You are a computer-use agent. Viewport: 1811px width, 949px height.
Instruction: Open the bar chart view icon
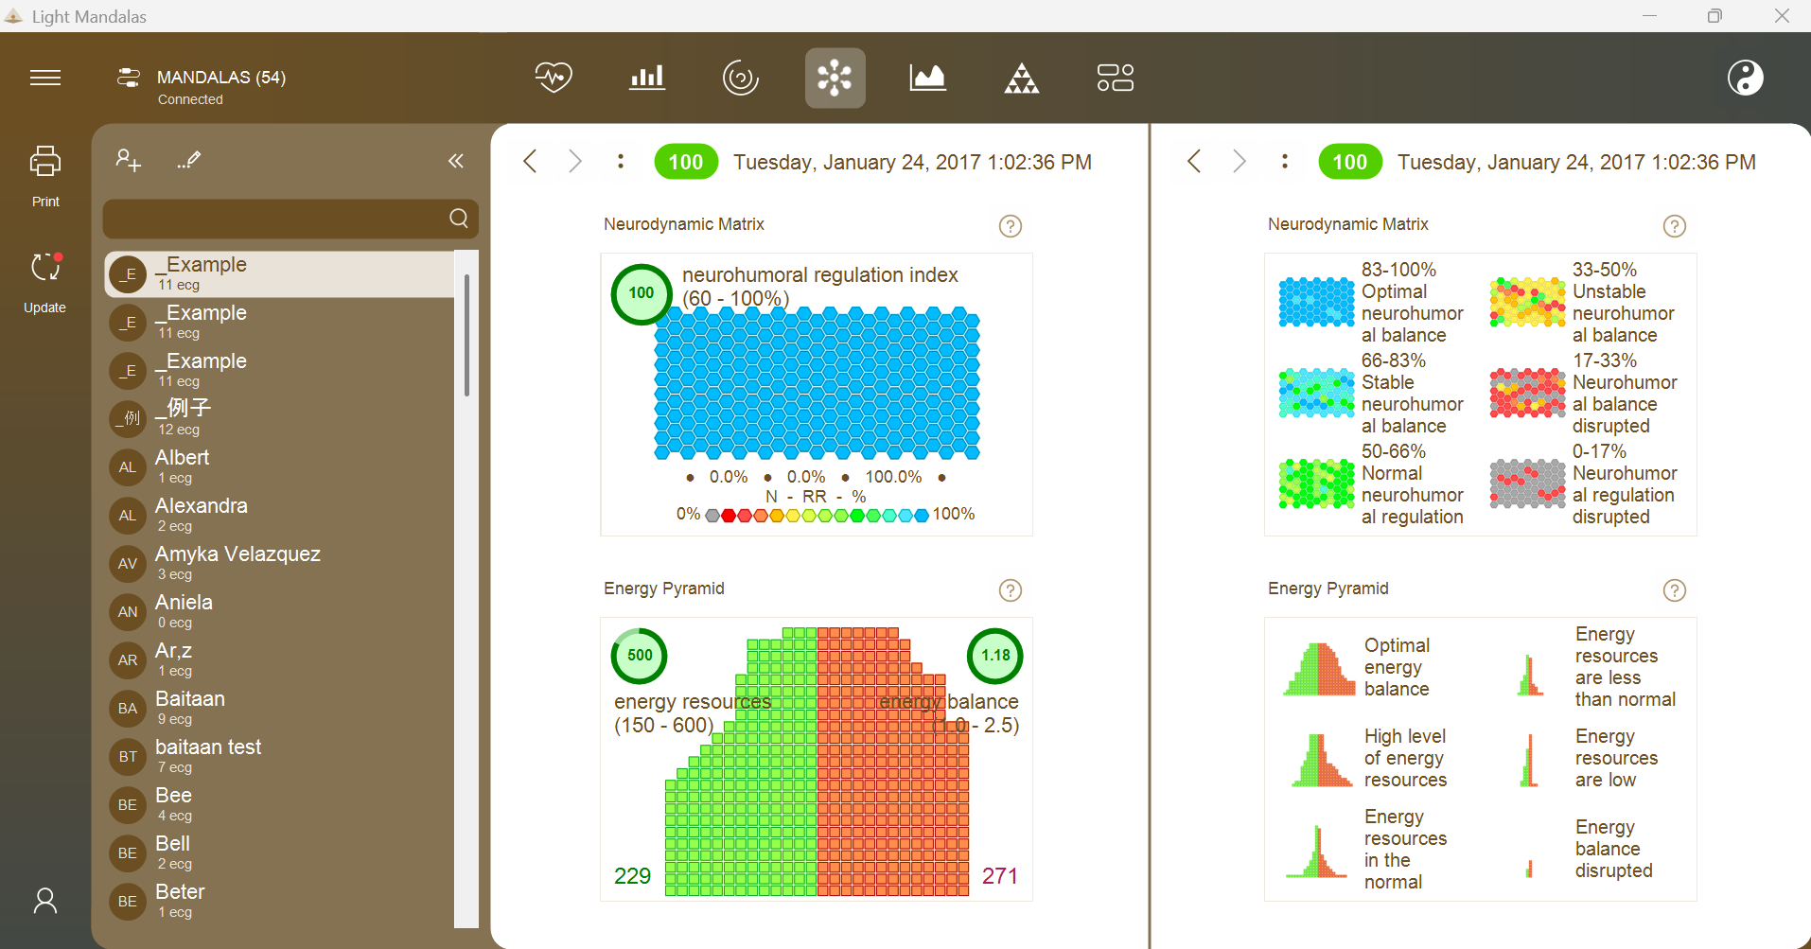pyautogui.click(x=647, y=78)
